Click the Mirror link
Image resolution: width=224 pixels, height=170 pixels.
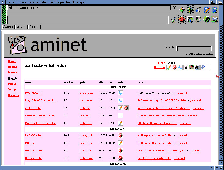click(x=161, y=63)
